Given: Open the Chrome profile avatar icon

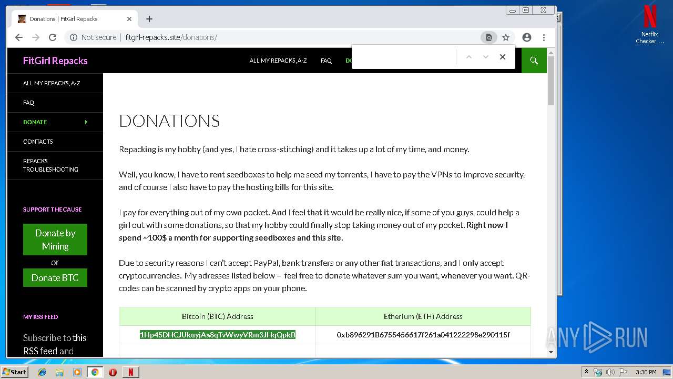Looking at the screenshot, I should click(527, 37).
